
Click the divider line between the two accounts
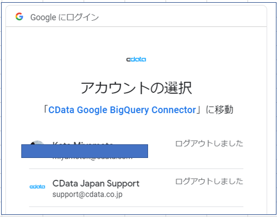click(136, 169)
